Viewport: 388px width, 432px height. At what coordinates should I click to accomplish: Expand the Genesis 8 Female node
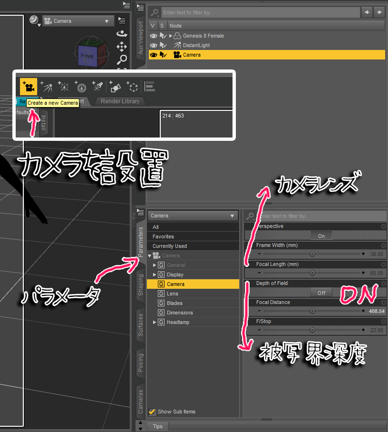point(170,36)
